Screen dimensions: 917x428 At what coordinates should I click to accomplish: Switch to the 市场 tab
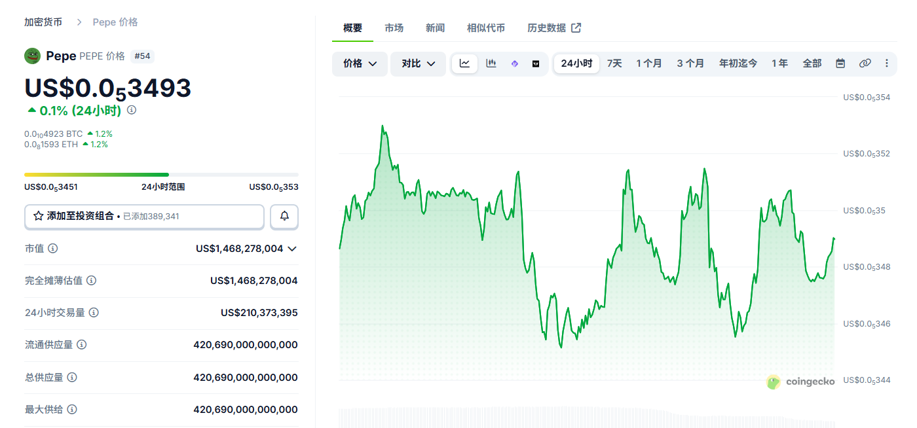click(394, 27)
